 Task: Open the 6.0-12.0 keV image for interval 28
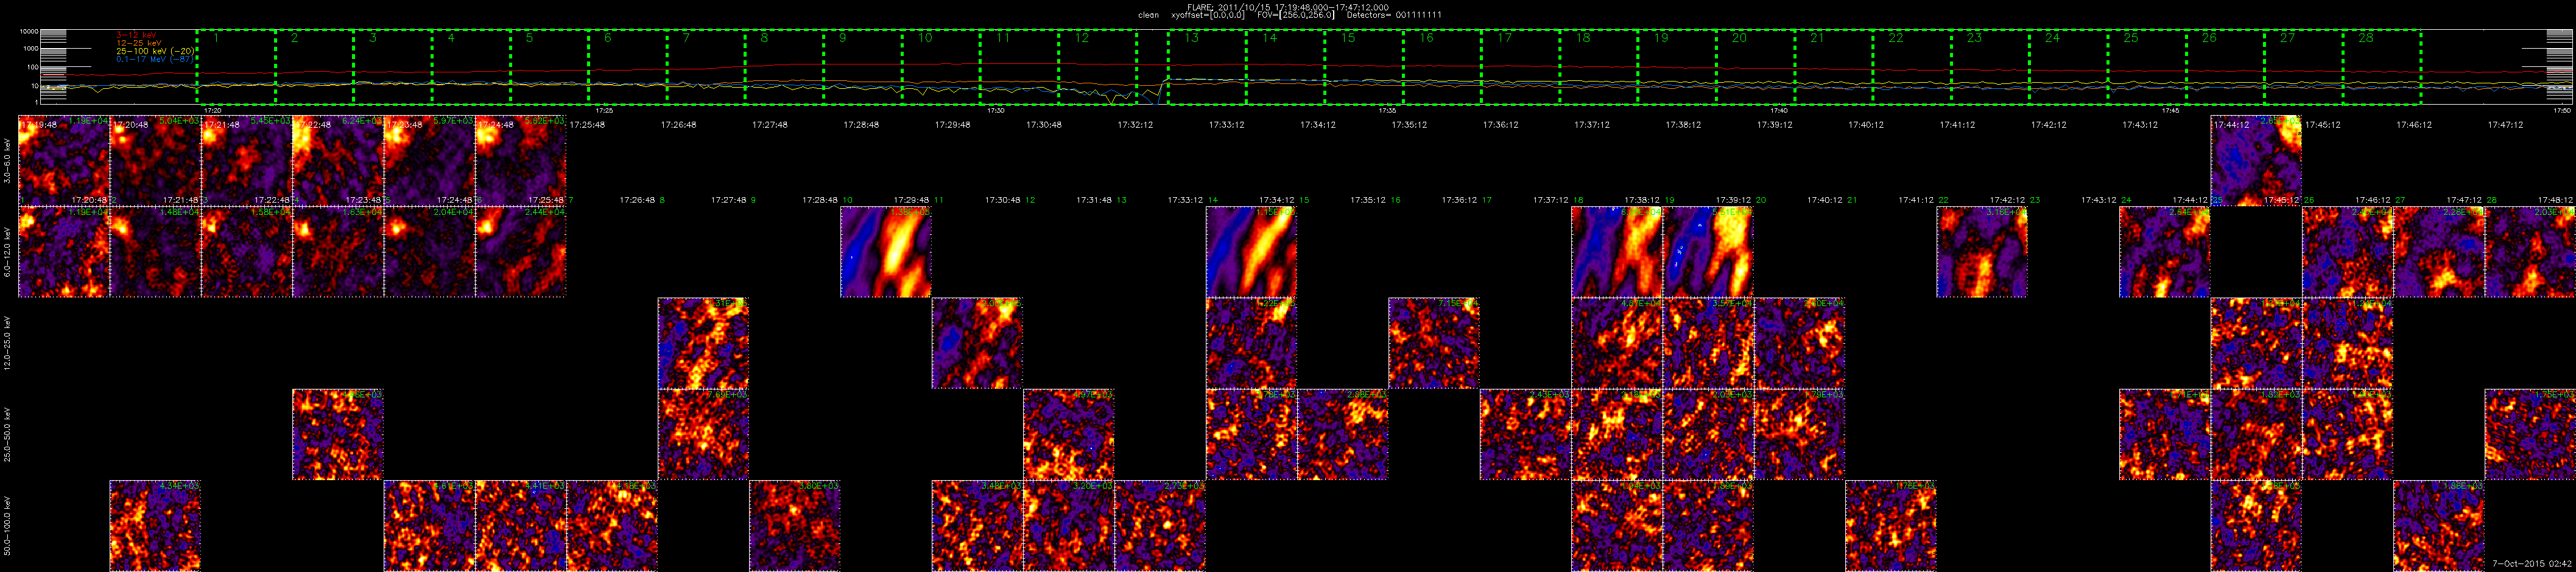point(2530,252)
